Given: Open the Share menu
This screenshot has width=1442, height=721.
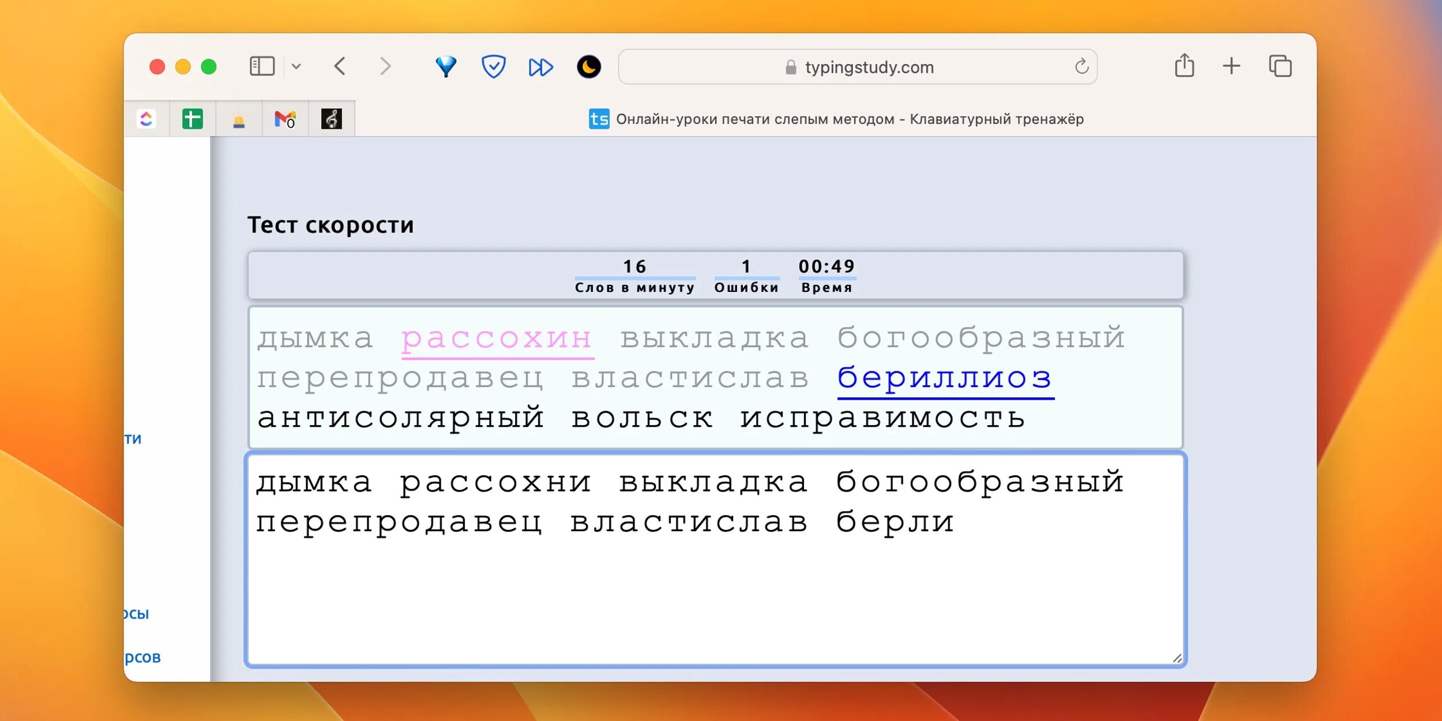Looking at the screenshot, I should (x=1184, y=66).
